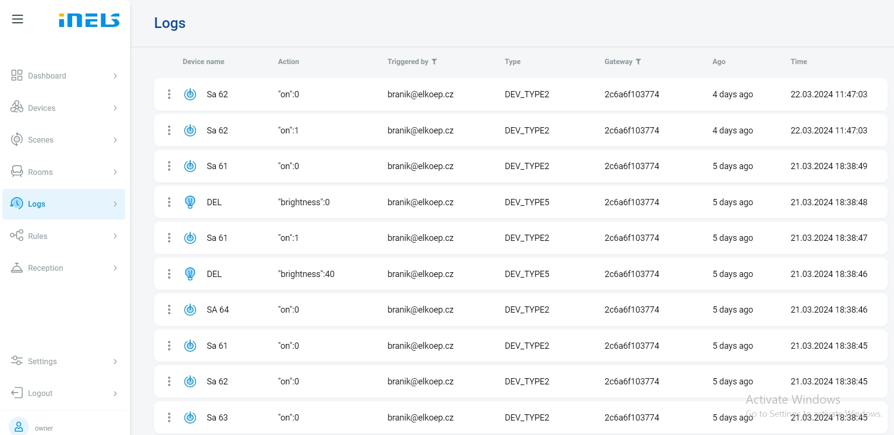Click the power icon on SA 64 row
The height and width of the screenshot is (435, 894).
click(190, 310)
